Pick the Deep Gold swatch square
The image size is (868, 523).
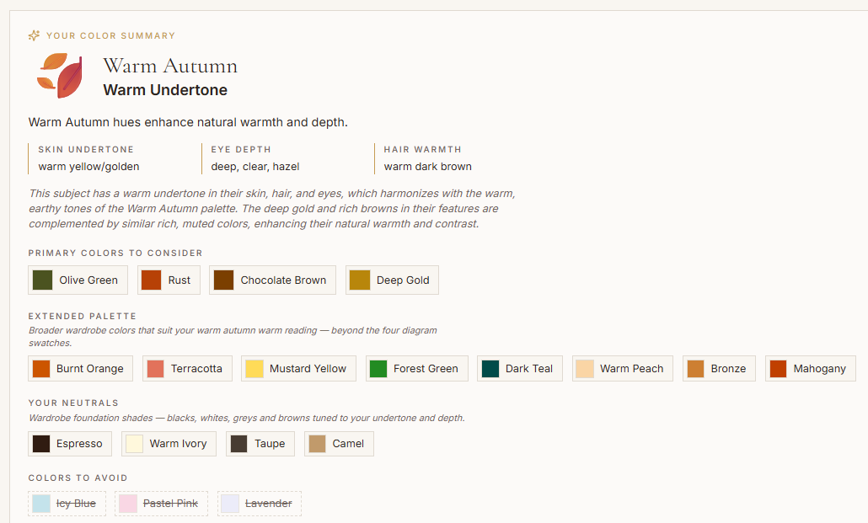360,280
